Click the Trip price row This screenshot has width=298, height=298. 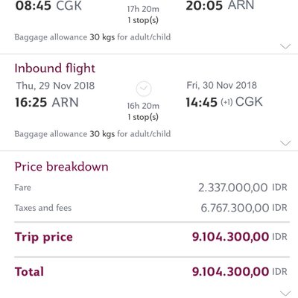point(152,237)
